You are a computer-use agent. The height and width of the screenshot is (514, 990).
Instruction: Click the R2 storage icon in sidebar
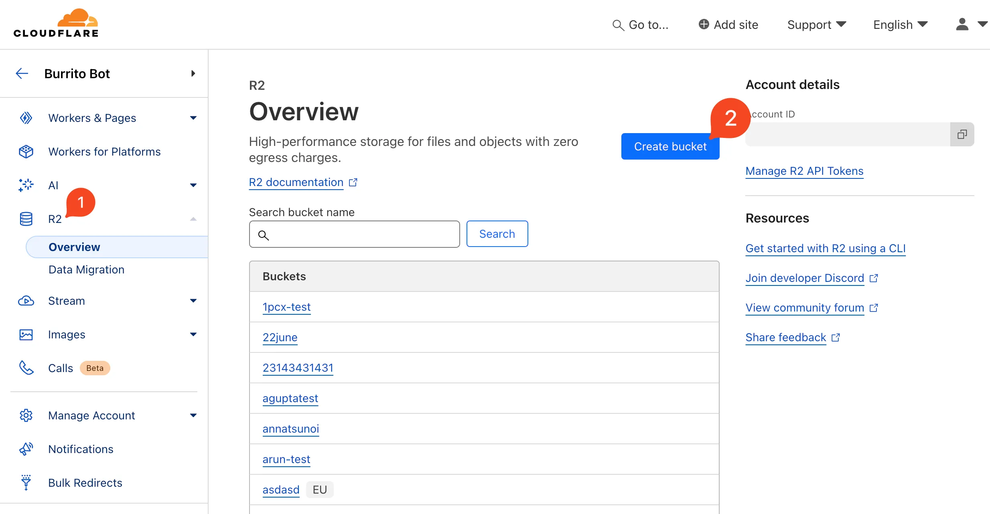pos(26,218)
